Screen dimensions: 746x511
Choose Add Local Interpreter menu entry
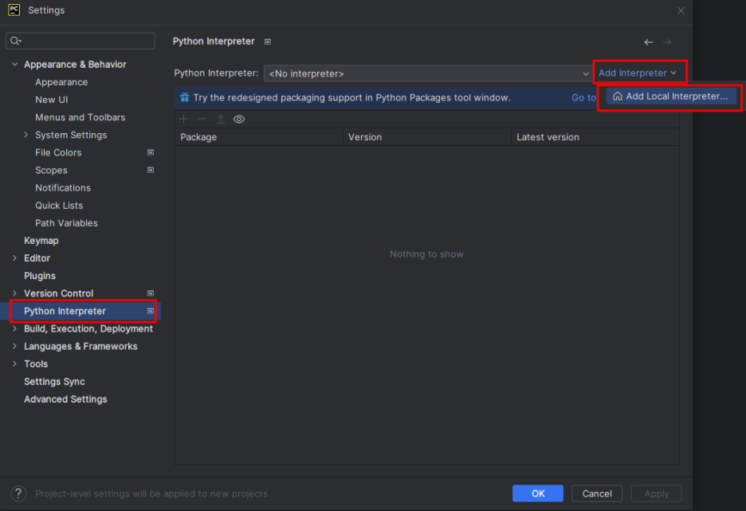(671, 96)
